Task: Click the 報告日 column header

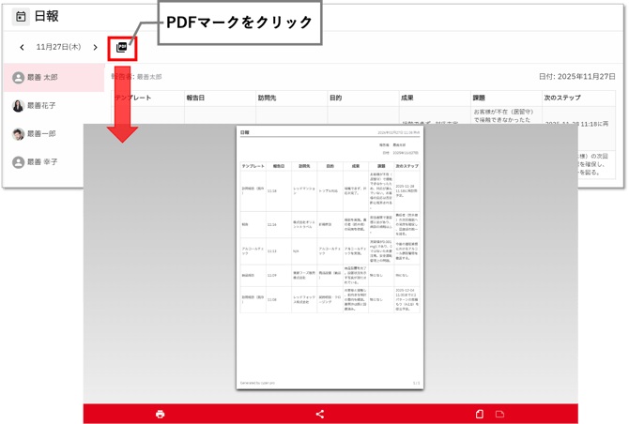Action: coord(195,98)
